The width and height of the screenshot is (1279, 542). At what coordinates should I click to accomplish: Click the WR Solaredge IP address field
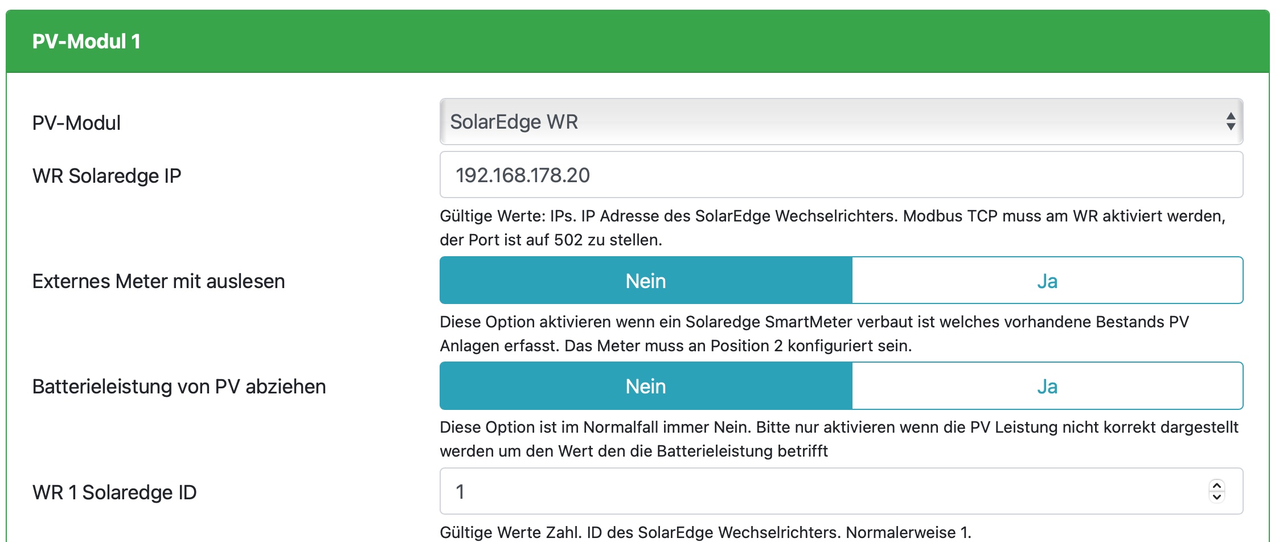(841, 175)
